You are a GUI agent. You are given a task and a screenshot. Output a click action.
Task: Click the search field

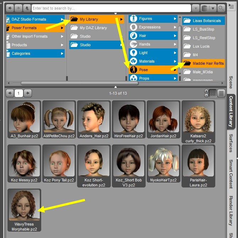(x=111, y=8)
